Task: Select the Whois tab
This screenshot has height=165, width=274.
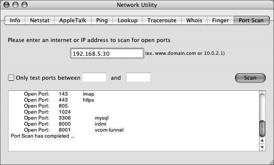Action: click(194, 21)
